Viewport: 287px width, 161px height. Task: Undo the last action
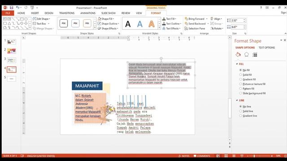[x=17, y=8]
